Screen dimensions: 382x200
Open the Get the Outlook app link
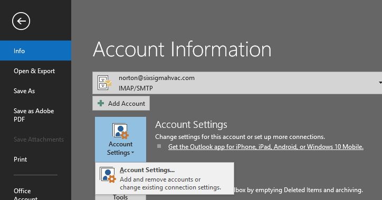(266, 147)
